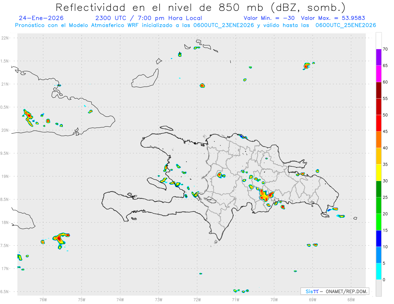
Task: Click the '20N' latitude label
Action: (5, 130)
